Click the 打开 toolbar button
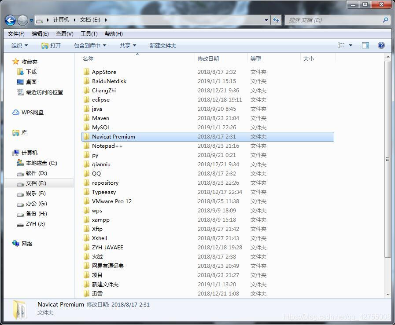This screenshot has height=325, width=395. 51,46
